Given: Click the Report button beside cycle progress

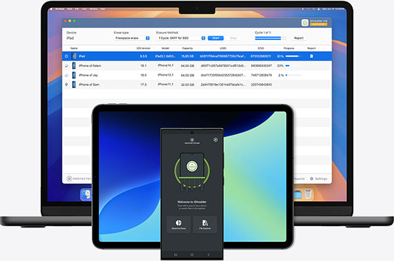Looking at the screenshot, I should click(x=299, y=38).
